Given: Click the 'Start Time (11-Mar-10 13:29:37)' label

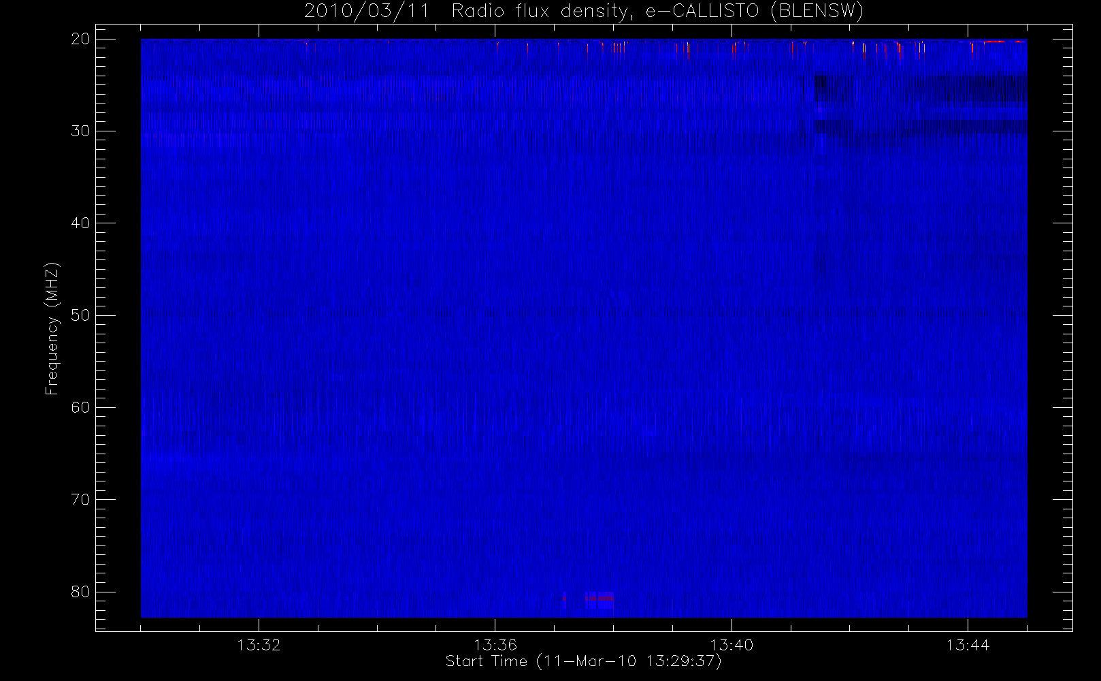Looking at the screenshot, I should (x=583, y=661).
